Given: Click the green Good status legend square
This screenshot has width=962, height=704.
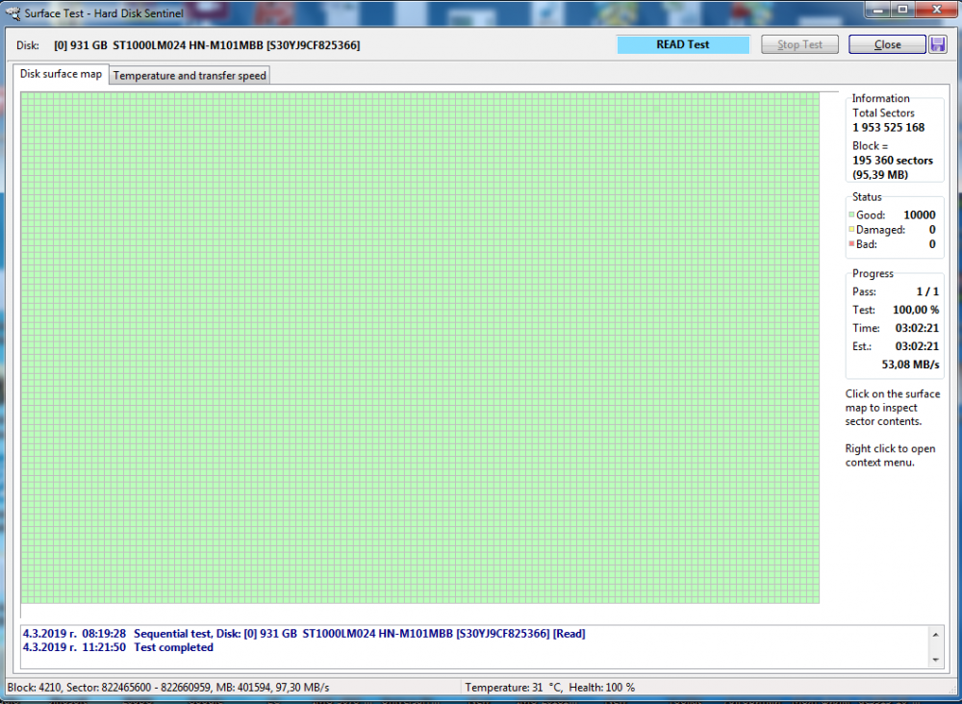Looking at the screenshot, I should pyautogui.click(x=851, y=215).
